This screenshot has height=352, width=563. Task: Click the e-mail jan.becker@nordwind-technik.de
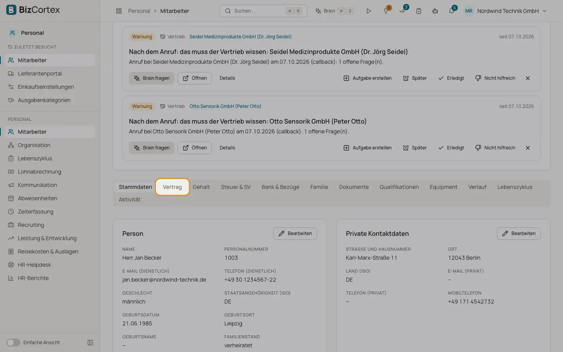164,280
